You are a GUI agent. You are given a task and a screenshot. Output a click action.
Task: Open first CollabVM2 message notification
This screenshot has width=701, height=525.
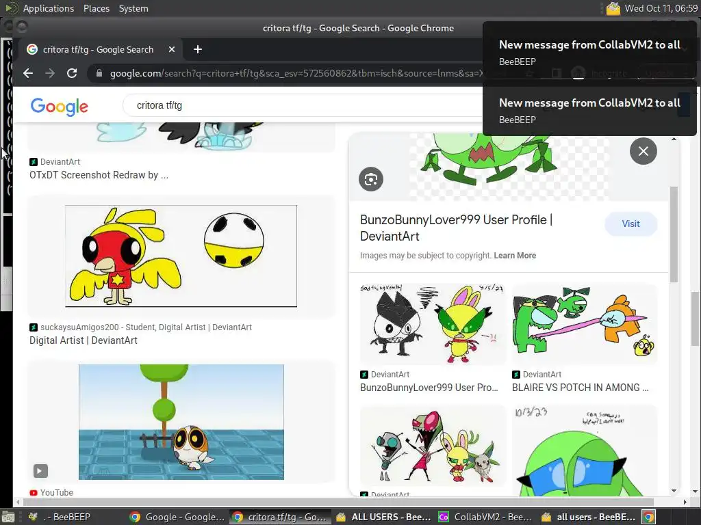click(x=589, y=53)
